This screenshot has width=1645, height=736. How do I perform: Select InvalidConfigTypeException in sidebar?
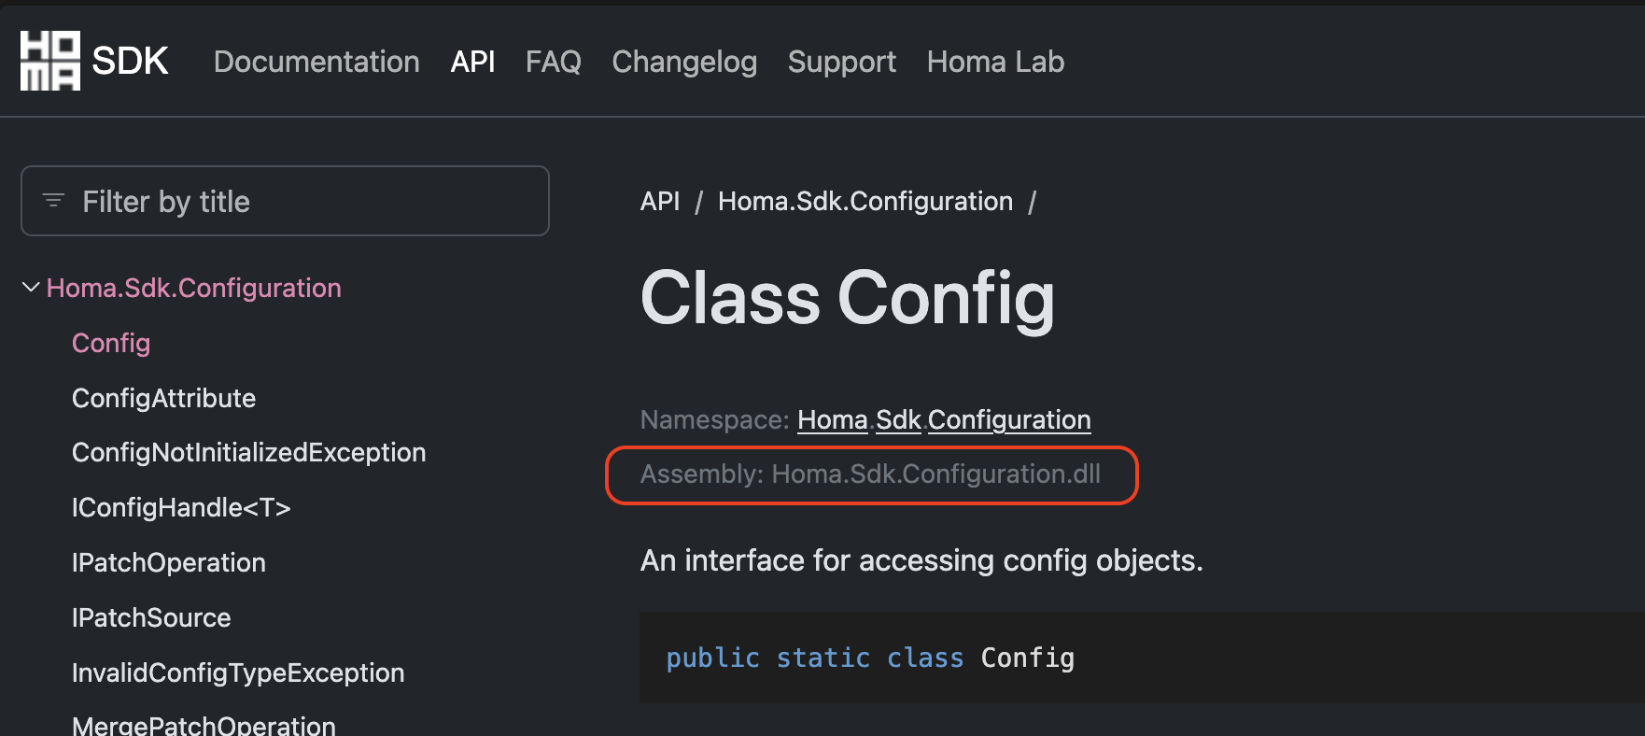pos(238,672)
